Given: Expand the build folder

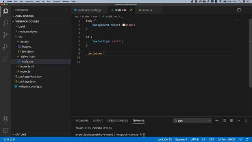Looking at the screenshot, I should click(x=22, y=26).
